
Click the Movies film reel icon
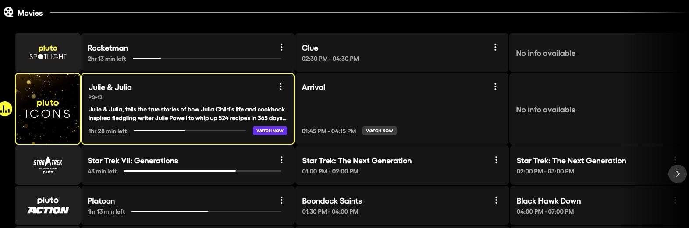coord(8,12)
